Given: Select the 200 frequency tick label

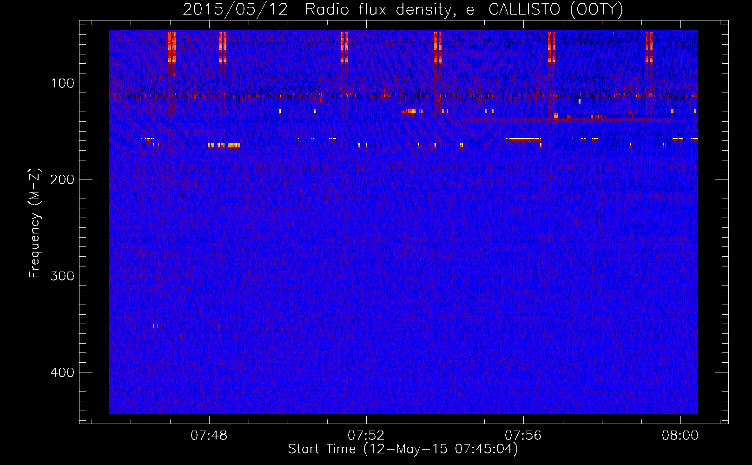Looking at the screenshot, I should pyautogui.click(x=62, y=179).
